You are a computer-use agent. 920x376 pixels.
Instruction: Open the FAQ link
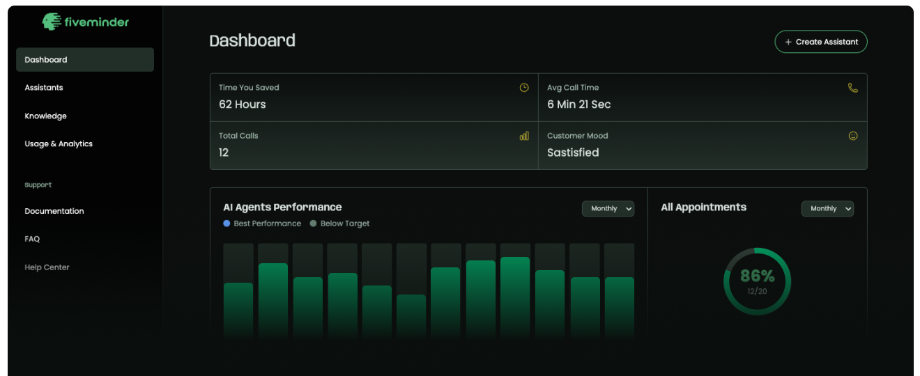point(32,239)
